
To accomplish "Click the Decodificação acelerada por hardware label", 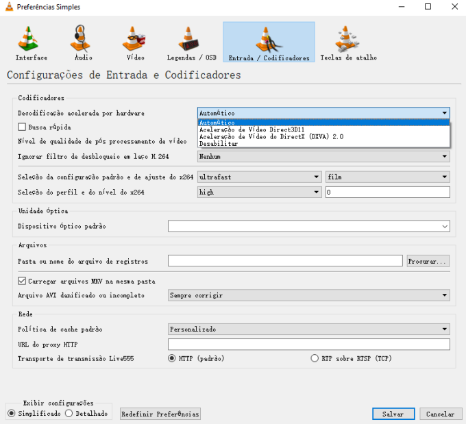I will pyautogui.click(x=81, y=113).
